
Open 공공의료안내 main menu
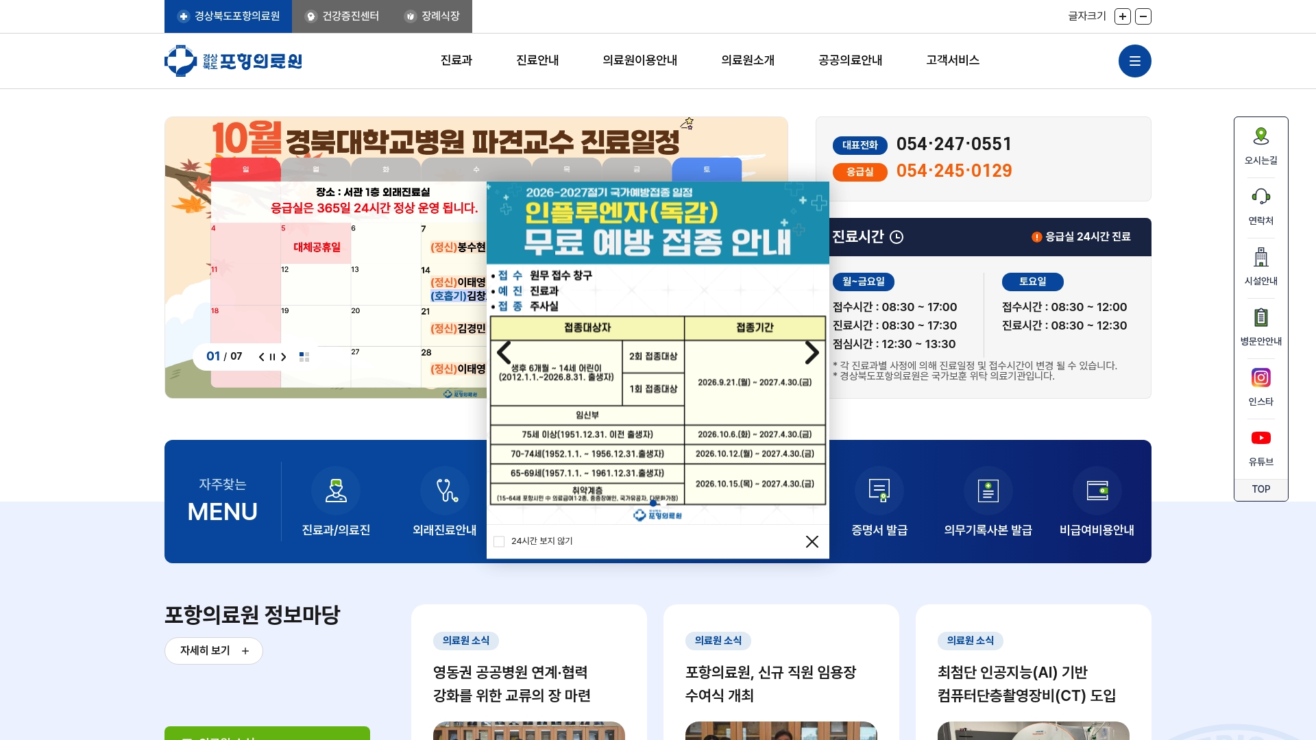(x=851, y=60)
